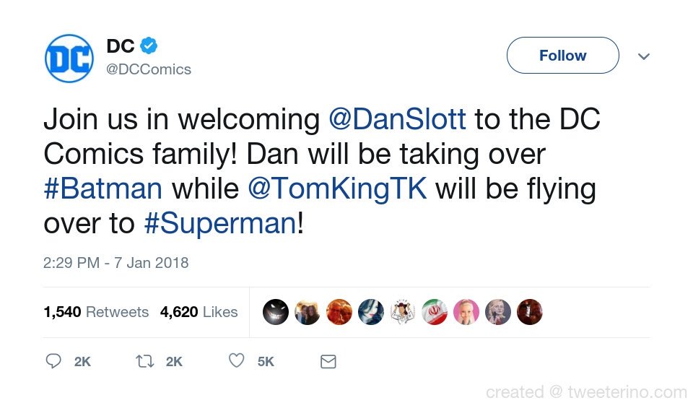Like the tweet with the heart icon
The width and height of the screenshot is (693, 403).
coord(237,360)
